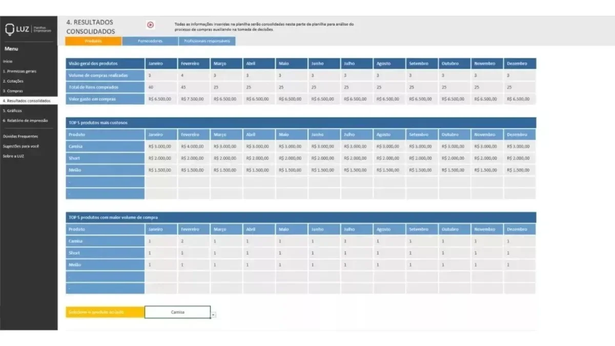Image resolution: width=615 pixels, height=346 pixels.
Task: Open 6. Relatório de impressão
Action: (x=25, y=120)
